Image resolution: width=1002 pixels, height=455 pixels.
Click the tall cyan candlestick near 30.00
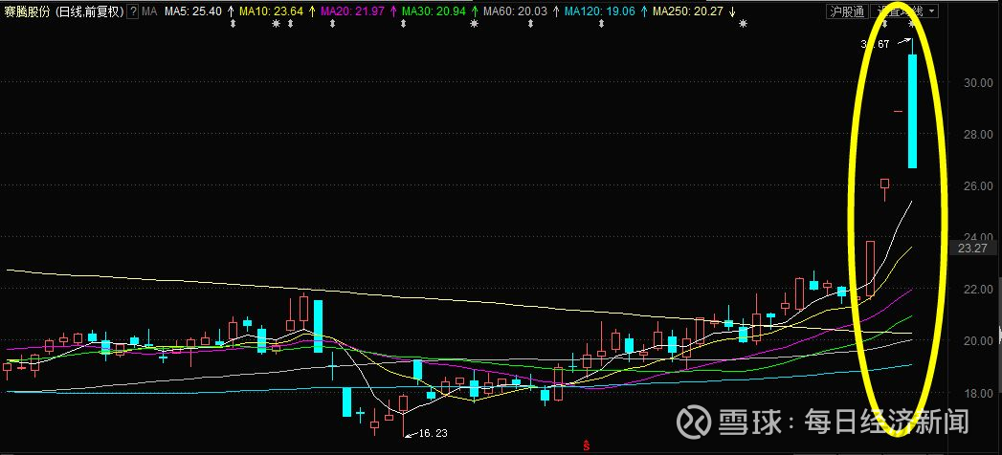pos(913,111)
